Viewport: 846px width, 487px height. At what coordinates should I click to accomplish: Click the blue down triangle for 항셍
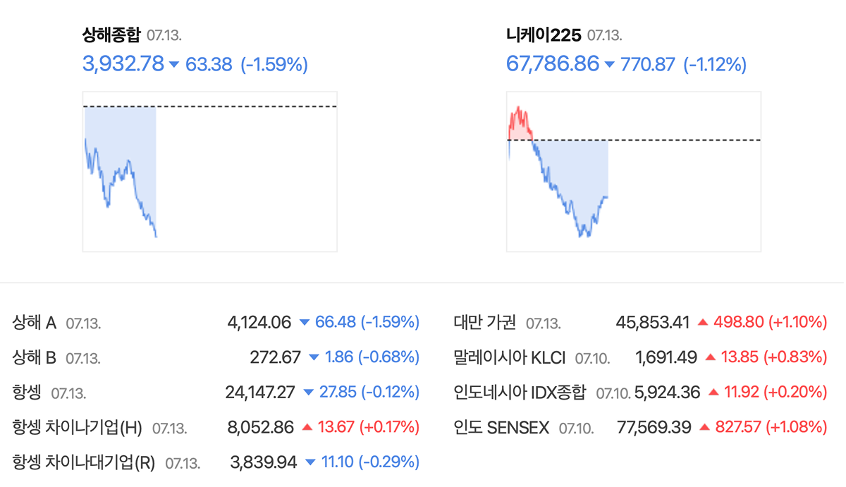(309, 392)
